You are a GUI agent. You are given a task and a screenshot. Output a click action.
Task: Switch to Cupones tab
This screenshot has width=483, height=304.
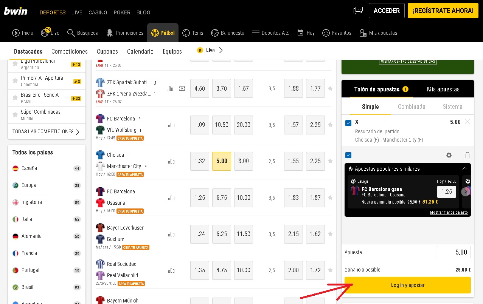(107, 51)
